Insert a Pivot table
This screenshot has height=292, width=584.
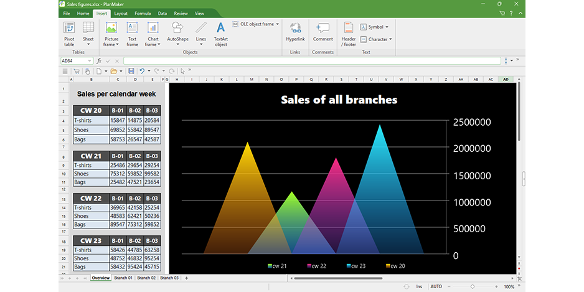(69, 34)
